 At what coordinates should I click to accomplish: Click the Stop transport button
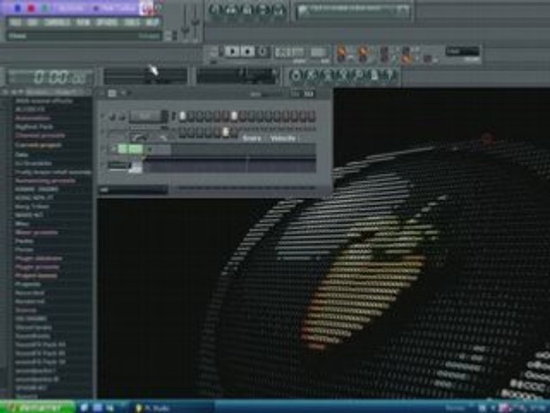pos(247,52)
